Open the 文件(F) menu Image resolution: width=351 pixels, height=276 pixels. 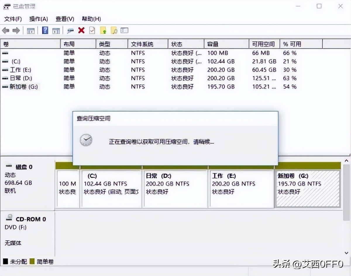pyautogui.click(x=12, y=19)
